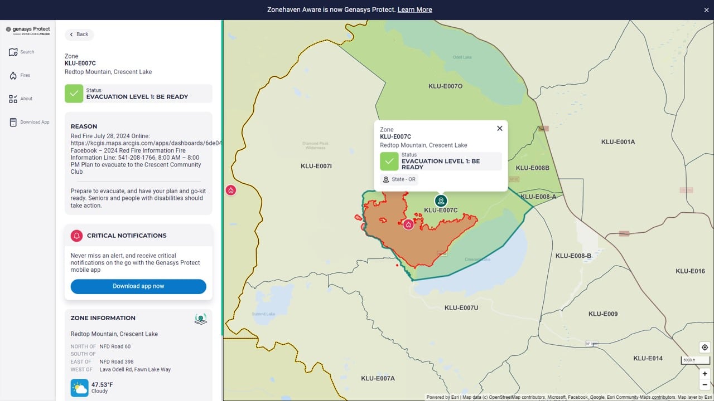Select the KLU-E008B zone label on map

point(532,168)
